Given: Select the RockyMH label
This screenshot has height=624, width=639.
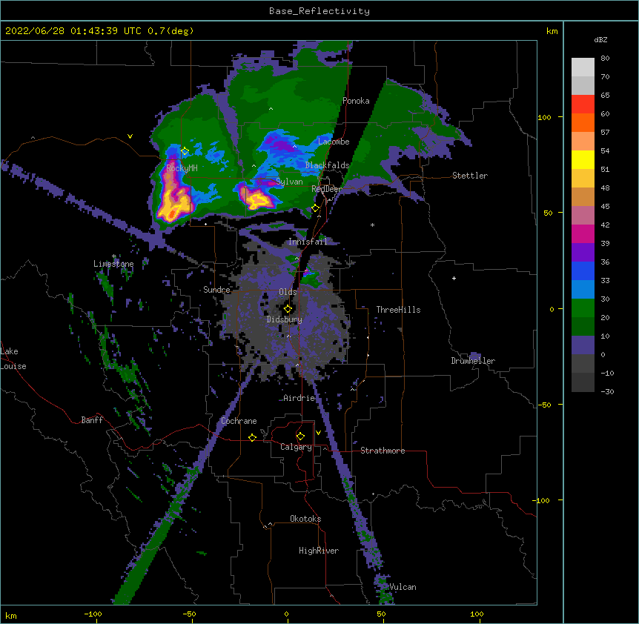Looking at the screenshot, I should (182, 167).
